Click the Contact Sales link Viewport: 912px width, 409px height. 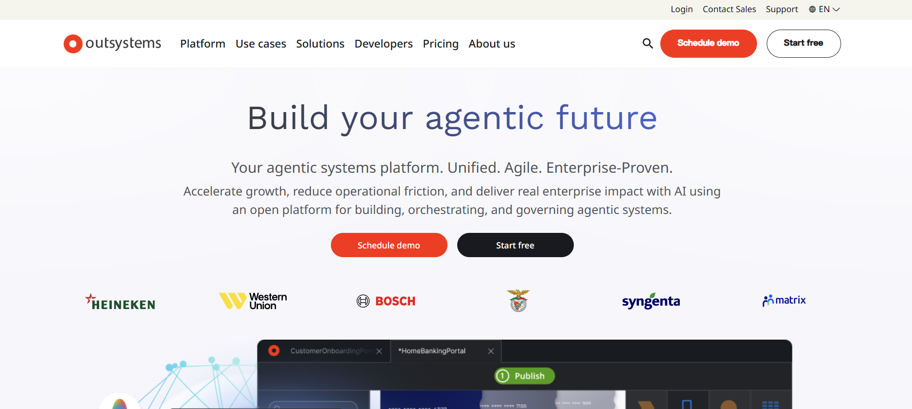729,9
